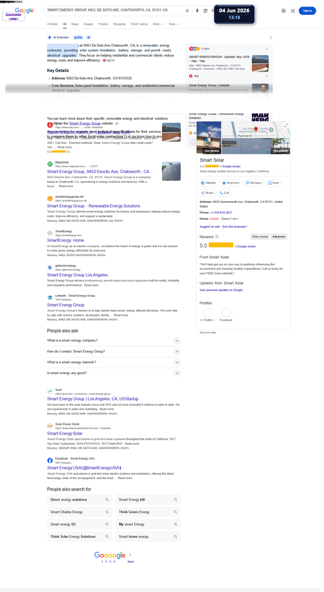Viewport: 324px width, 592px height.
Task: Expand the business Hours dropdown arrow
Action: click(x=238, y=219)
